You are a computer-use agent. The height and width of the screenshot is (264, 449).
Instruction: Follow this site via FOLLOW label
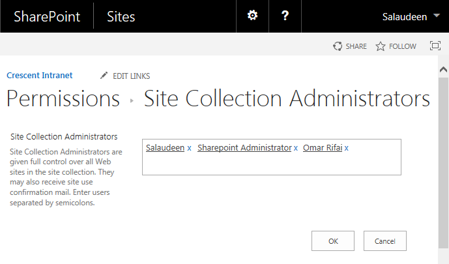click(x=402, y=46)
